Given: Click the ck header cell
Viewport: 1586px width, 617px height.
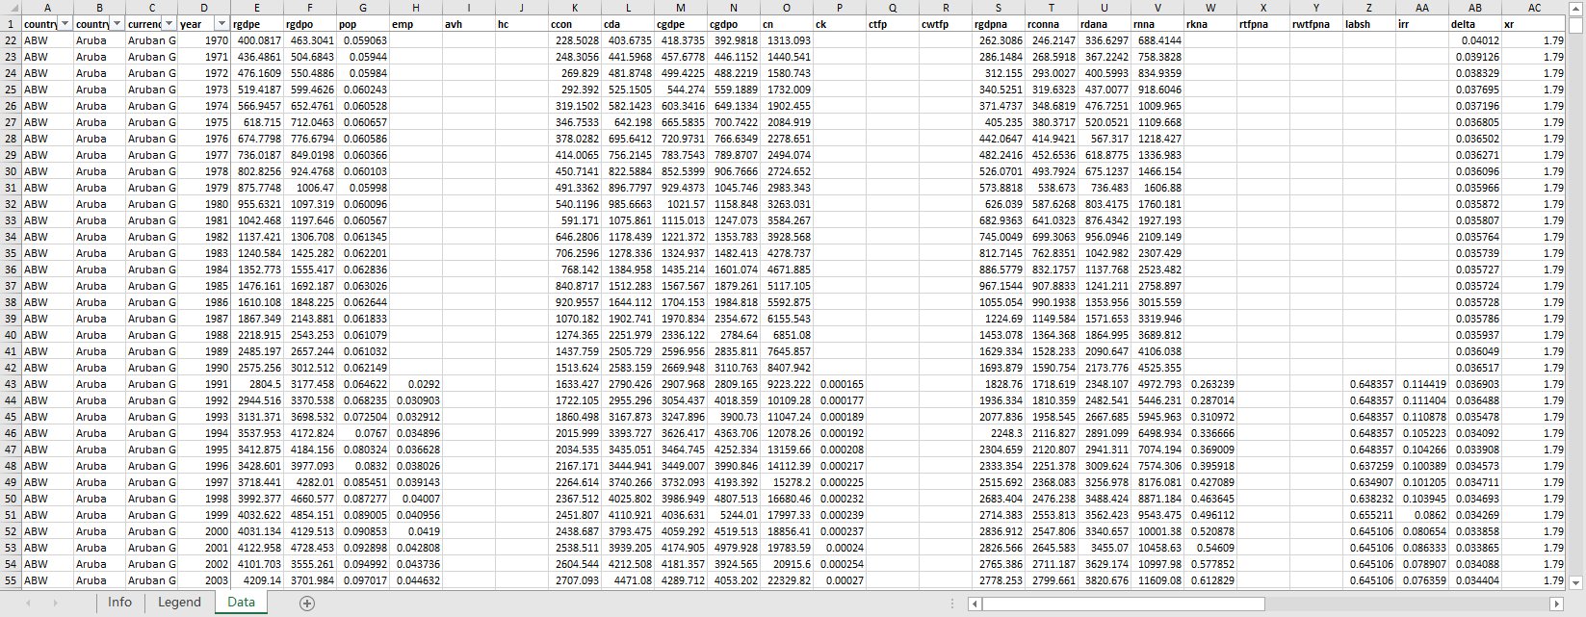Looking at the screenshot, I should tap(840, 24).
